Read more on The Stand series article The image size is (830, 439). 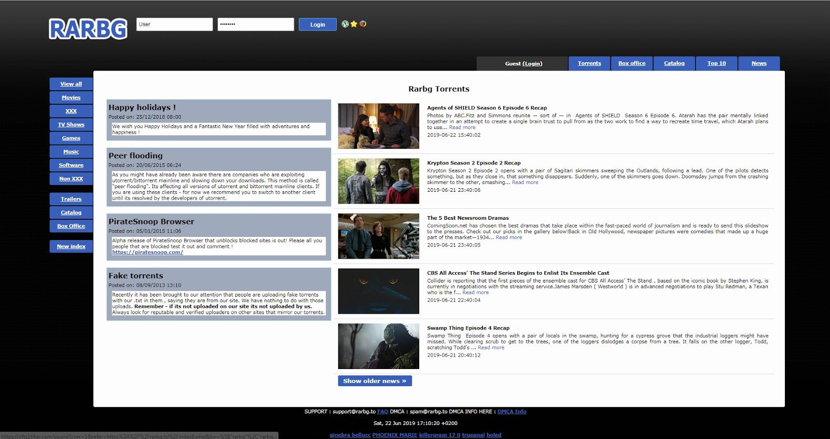476,292
